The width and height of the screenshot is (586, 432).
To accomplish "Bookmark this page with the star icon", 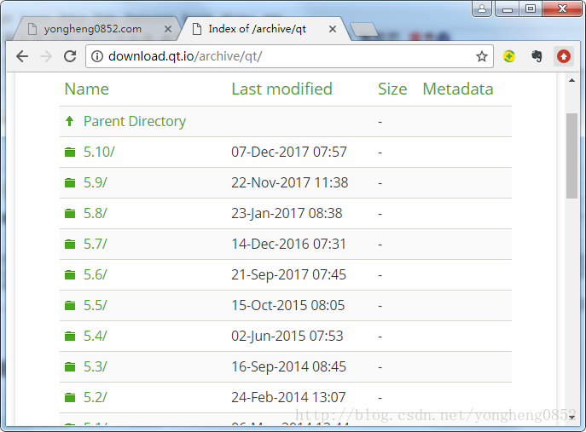I will (482, 56).
